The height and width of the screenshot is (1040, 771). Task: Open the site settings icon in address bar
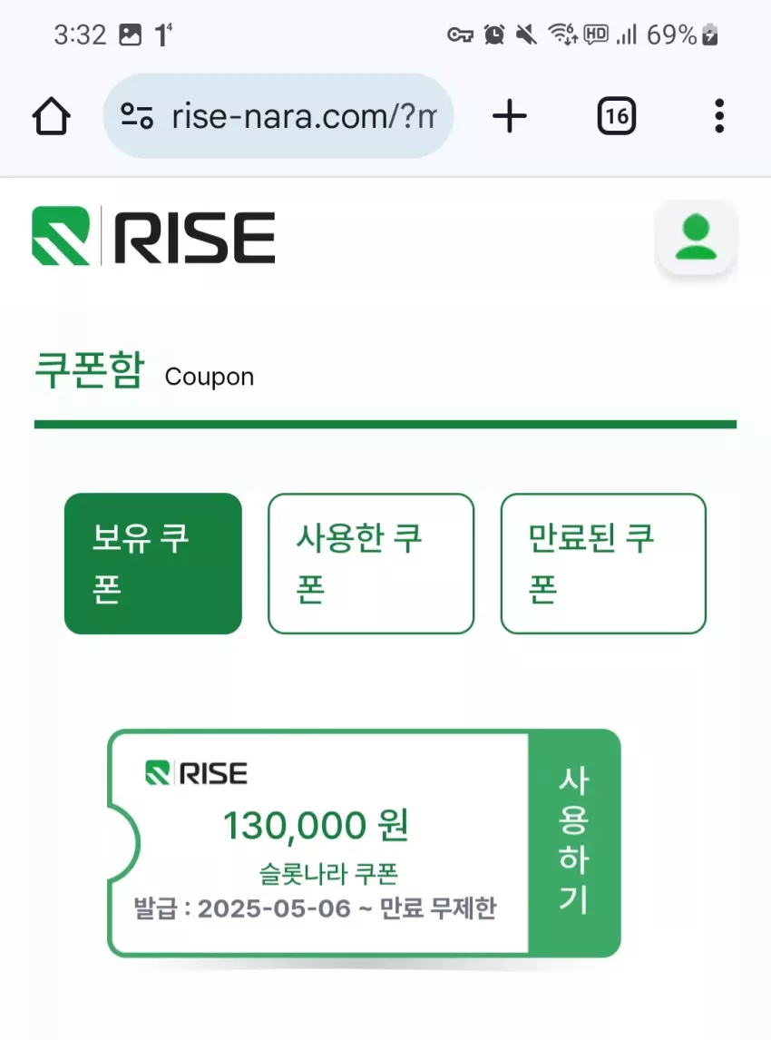pos(137,116)
